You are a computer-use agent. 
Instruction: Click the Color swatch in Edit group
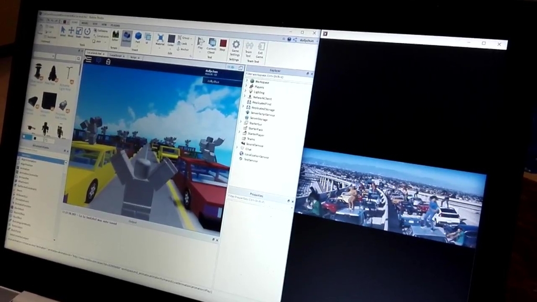pyautogui.click(x=171, y=39)
